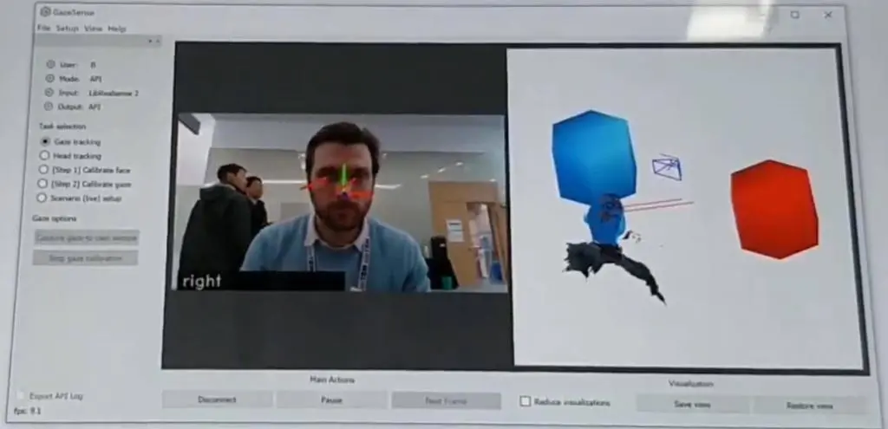Click the 'Task selection' heading
Viewport: 888px width, 429px height.
coord(62,127)
